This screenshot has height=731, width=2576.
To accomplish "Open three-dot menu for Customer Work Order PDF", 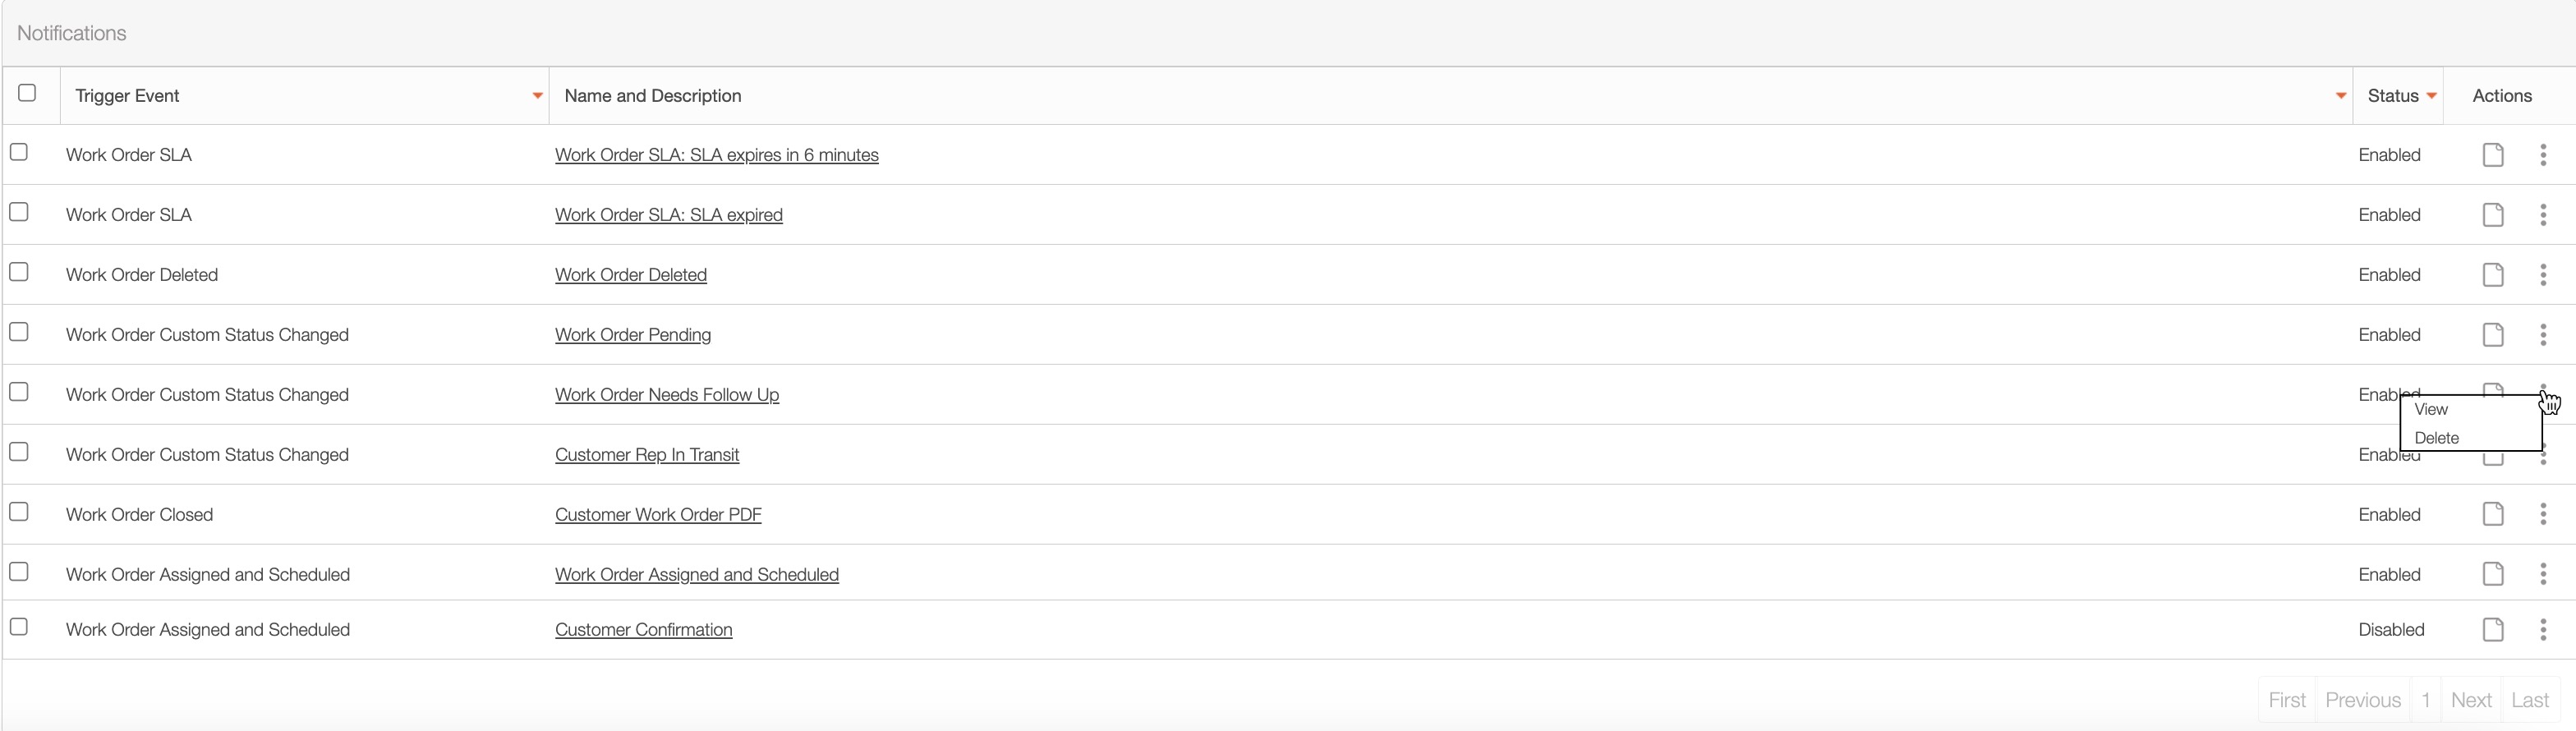I will [x=2543, y=514].
